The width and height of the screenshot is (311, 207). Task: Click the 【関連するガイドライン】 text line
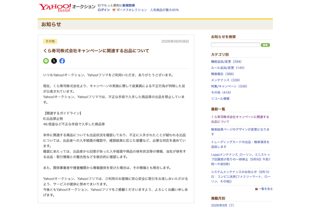click(x=62, y=113)
